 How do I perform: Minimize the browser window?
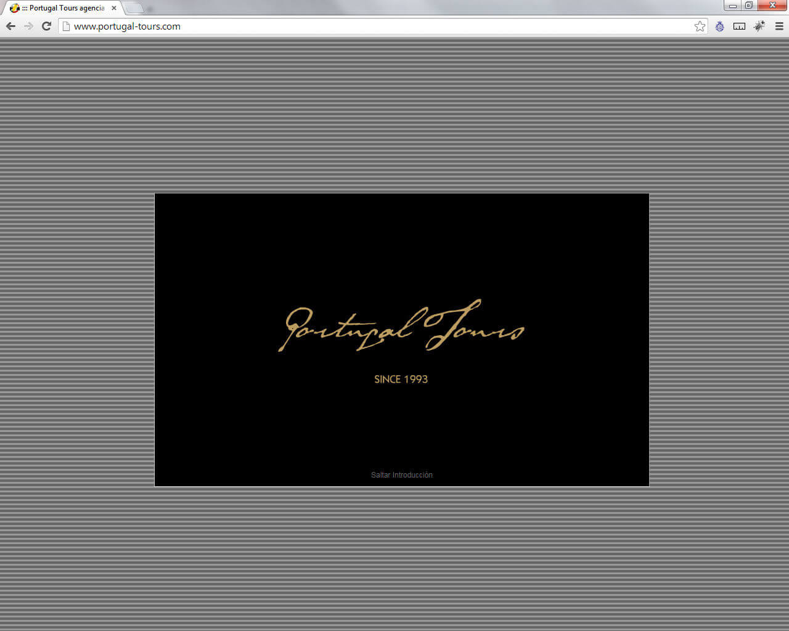coord(733,6)
